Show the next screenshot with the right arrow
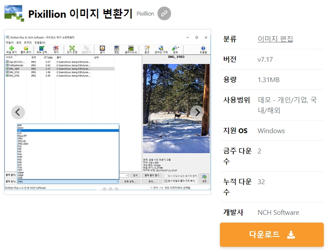 [197, 112]
